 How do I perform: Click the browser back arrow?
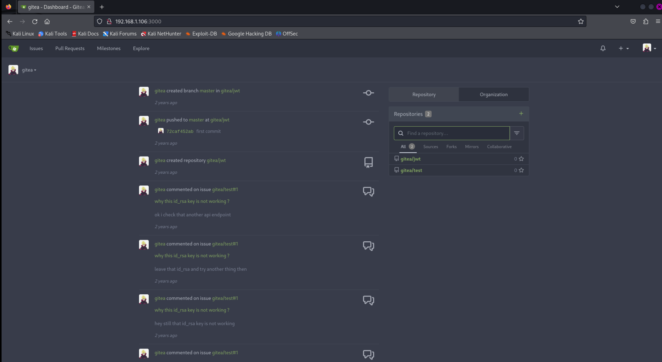(10, 22)
